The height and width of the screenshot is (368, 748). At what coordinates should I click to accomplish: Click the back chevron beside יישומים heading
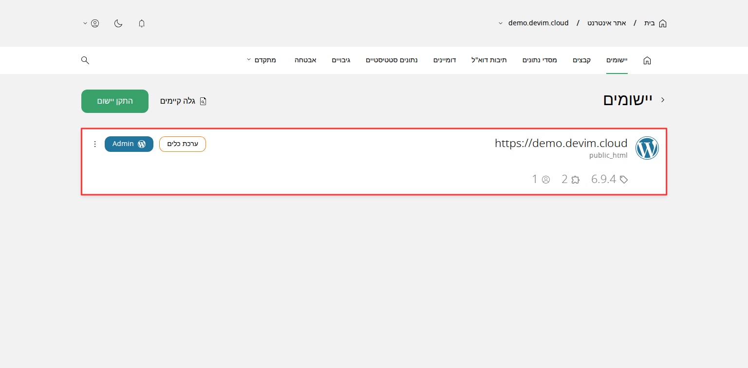click(x=663, y=100)
